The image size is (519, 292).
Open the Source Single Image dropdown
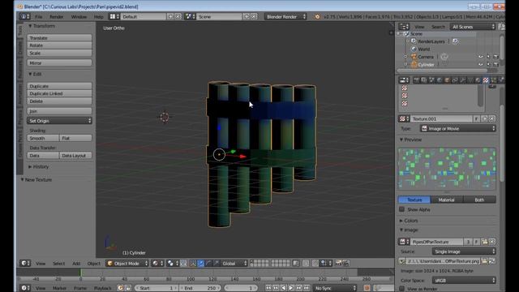click(x=464, y=251)
